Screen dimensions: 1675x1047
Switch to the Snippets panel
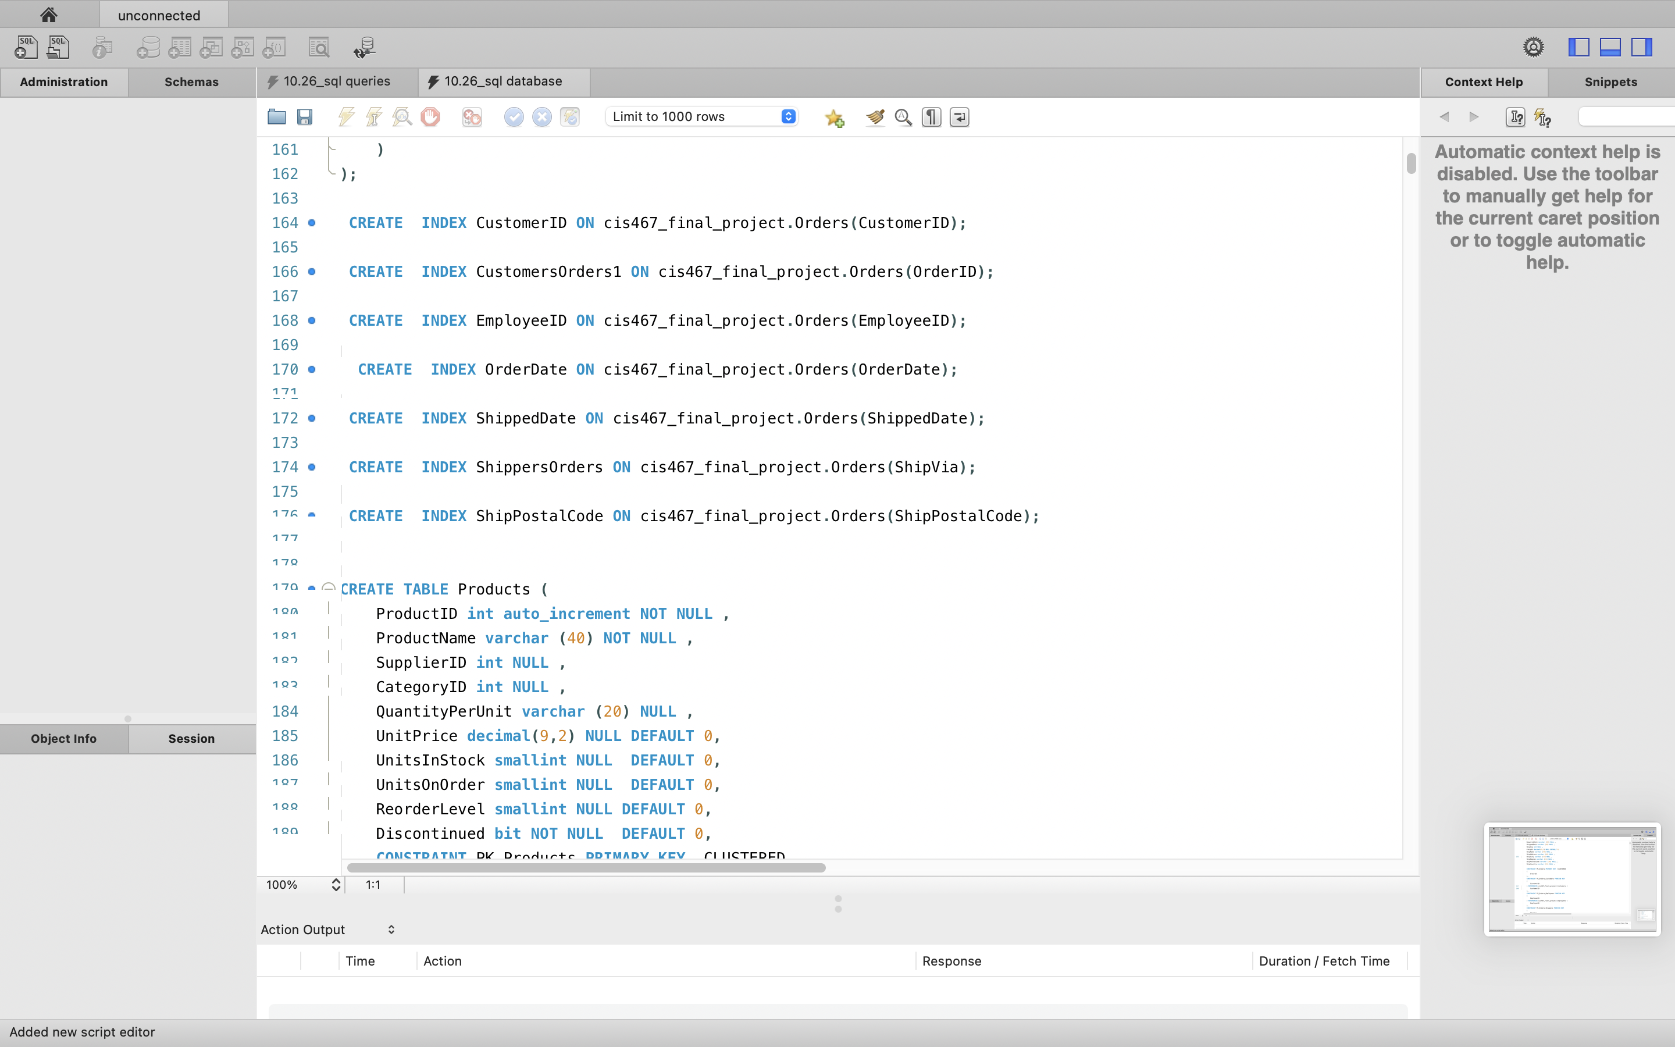coord(1609,81)
